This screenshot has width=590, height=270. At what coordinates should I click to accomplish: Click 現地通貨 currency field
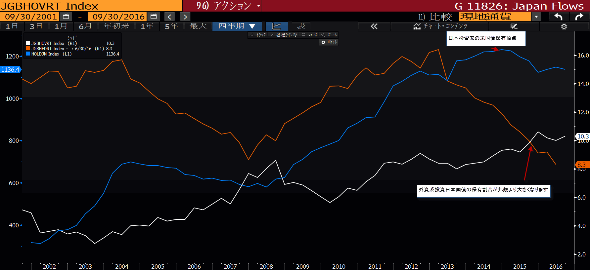(x=495, y=17)
